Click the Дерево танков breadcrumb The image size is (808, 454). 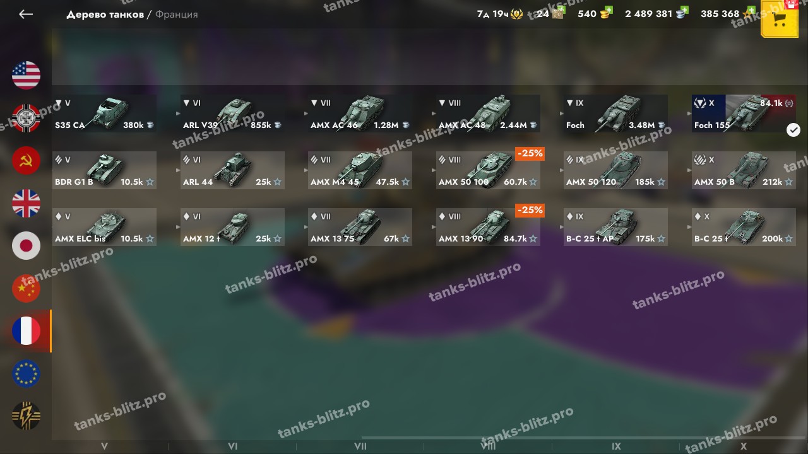(105, 14)
